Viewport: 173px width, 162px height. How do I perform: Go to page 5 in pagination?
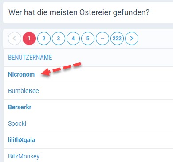click(x=88, y=39)
